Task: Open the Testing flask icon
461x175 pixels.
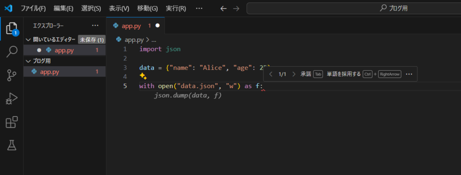Action: [12, 145]
